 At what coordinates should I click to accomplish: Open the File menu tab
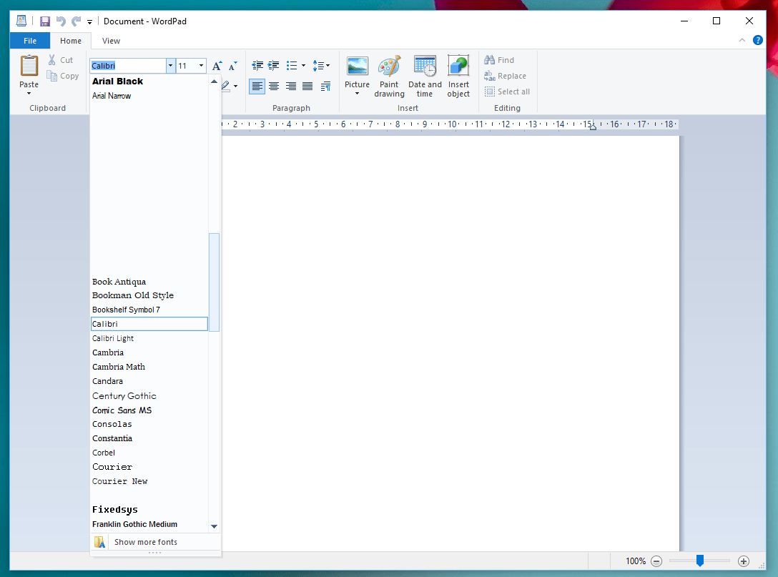(30, 41)
